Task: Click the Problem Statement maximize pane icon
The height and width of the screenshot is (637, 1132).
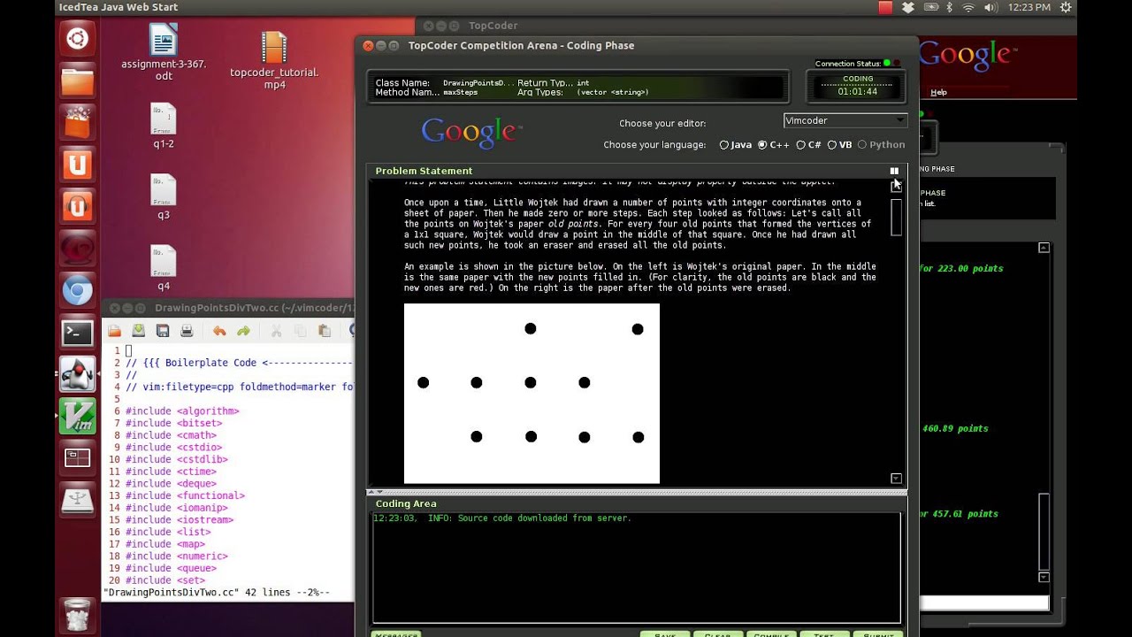Action: coord(894,171)
